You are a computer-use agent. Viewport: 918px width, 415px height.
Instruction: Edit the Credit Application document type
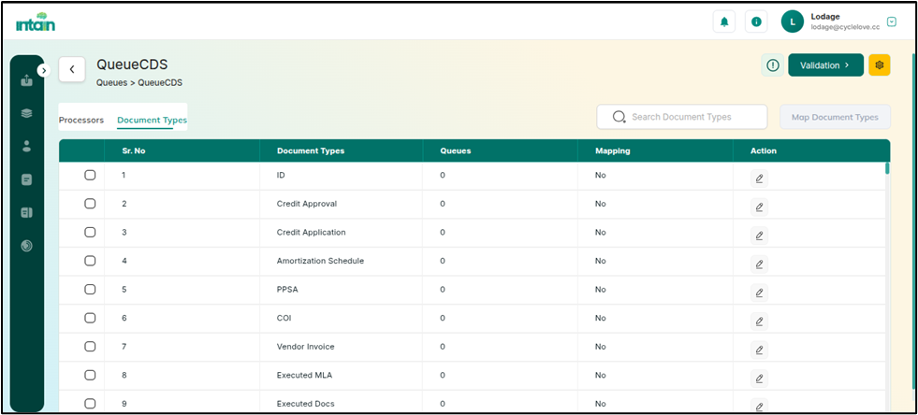click(x=759, y=236)
